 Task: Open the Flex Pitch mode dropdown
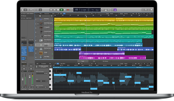tap(68, 64)
